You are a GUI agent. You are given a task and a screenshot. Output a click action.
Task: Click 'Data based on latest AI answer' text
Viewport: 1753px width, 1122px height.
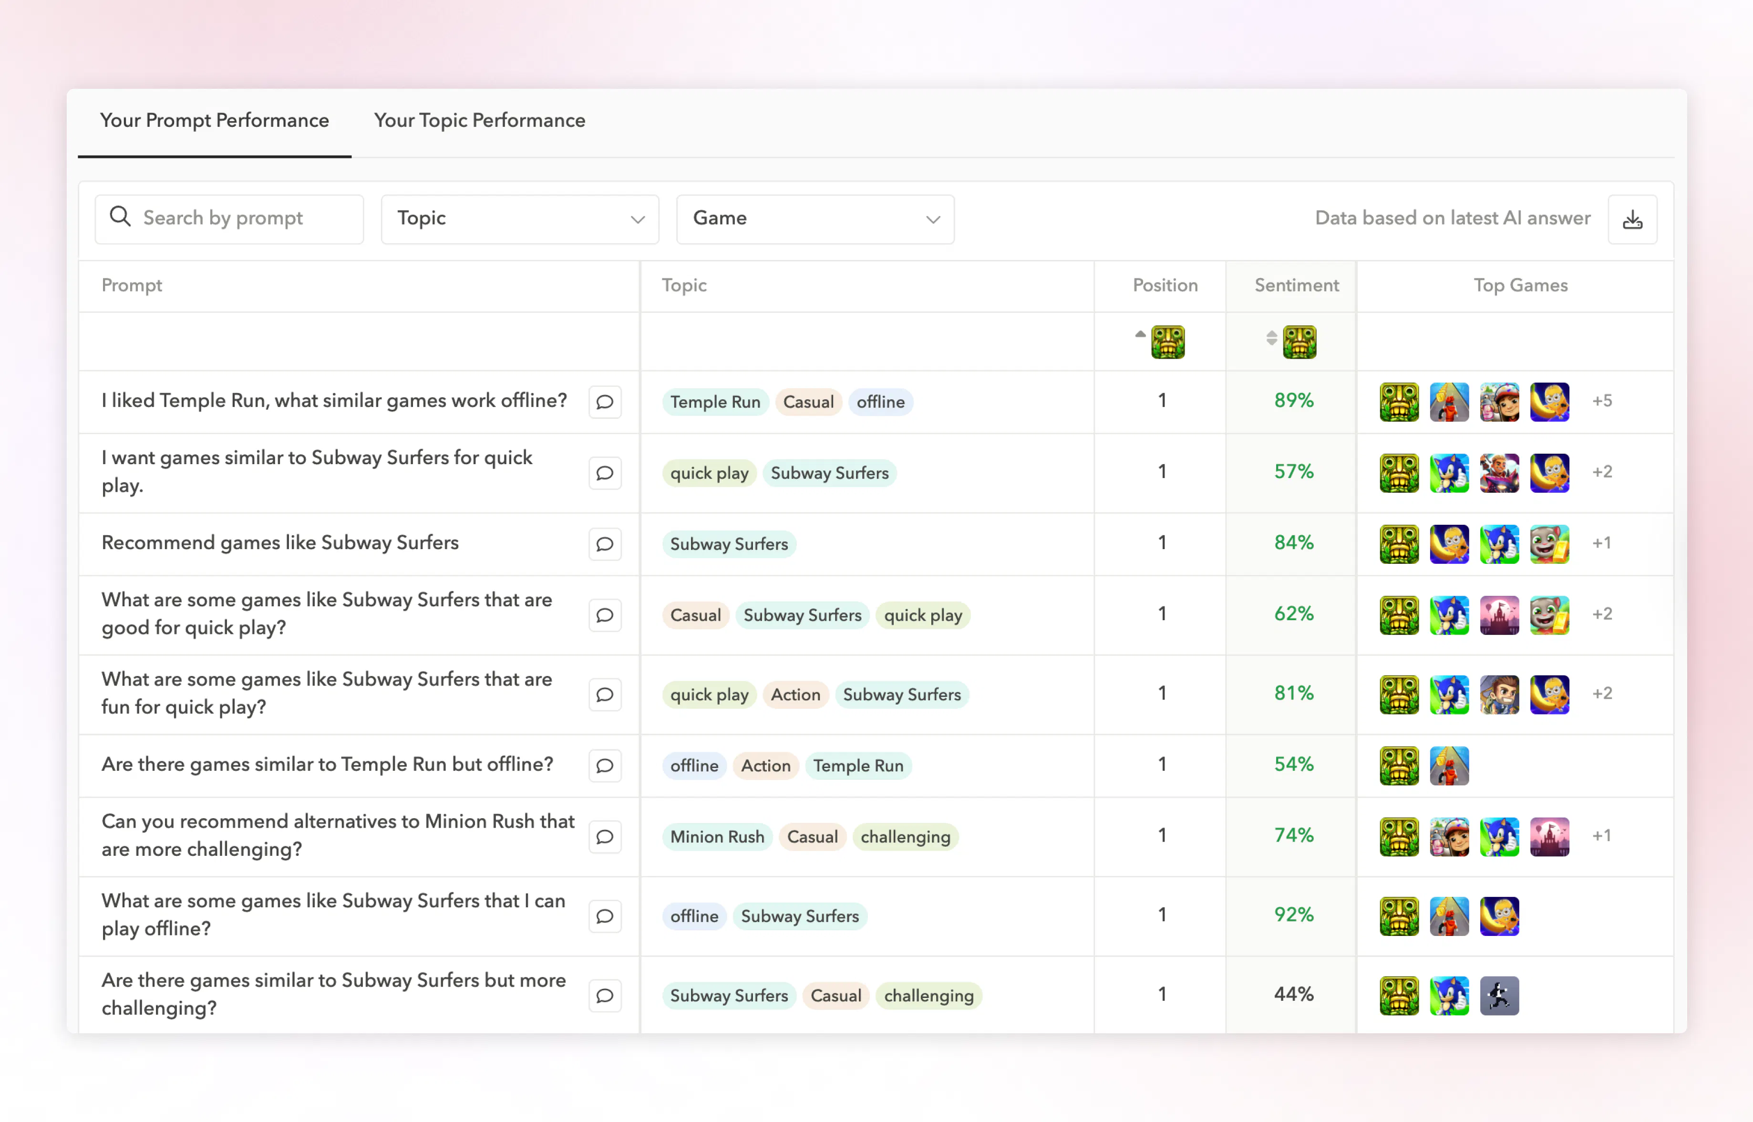click(x=1452, y=218)
